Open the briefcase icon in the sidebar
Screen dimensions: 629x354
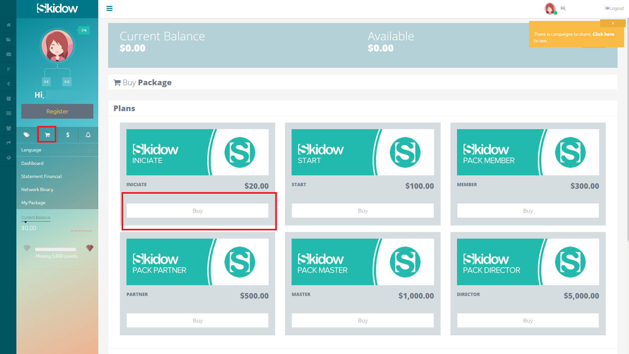click(x=9, y=54)
